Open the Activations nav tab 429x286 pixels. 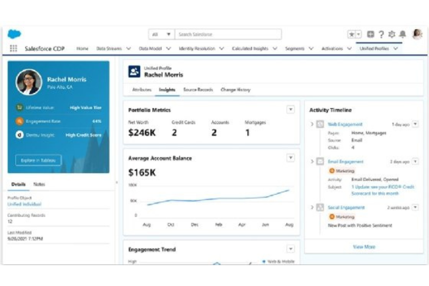click(x=332, y=49)
